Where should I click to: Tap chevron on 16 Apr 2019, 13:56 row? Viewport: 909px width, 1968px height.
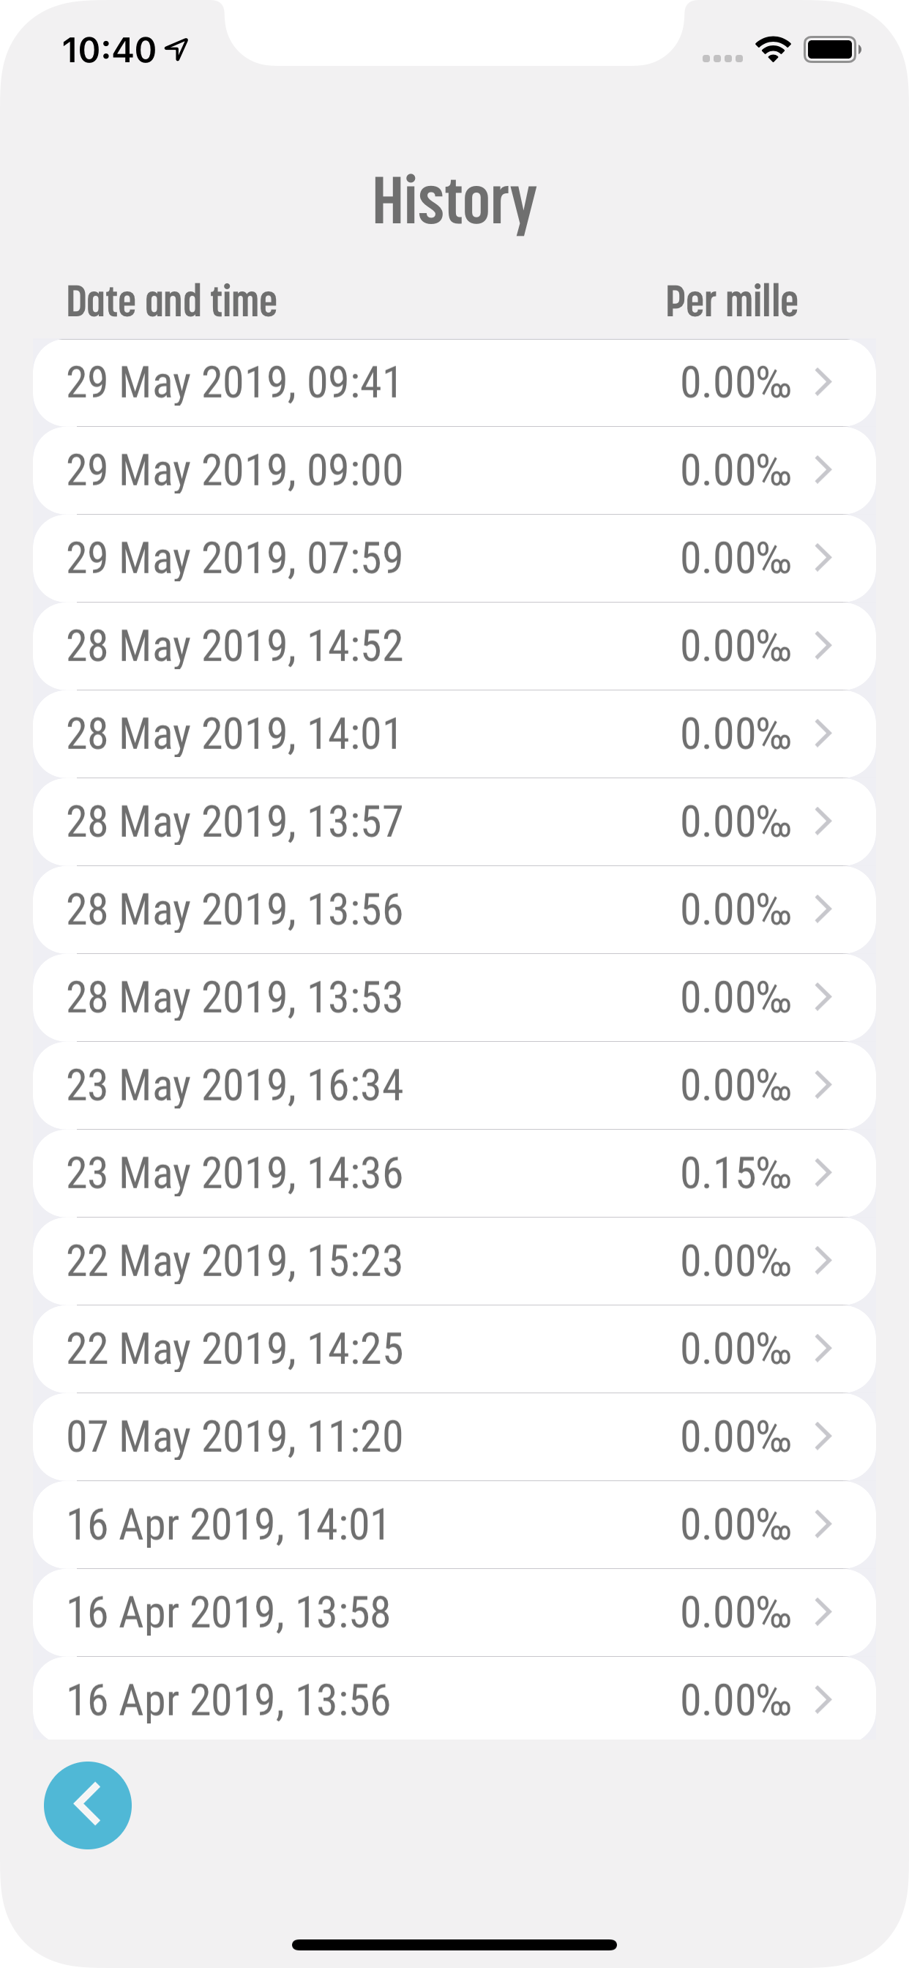point(823,1700)
